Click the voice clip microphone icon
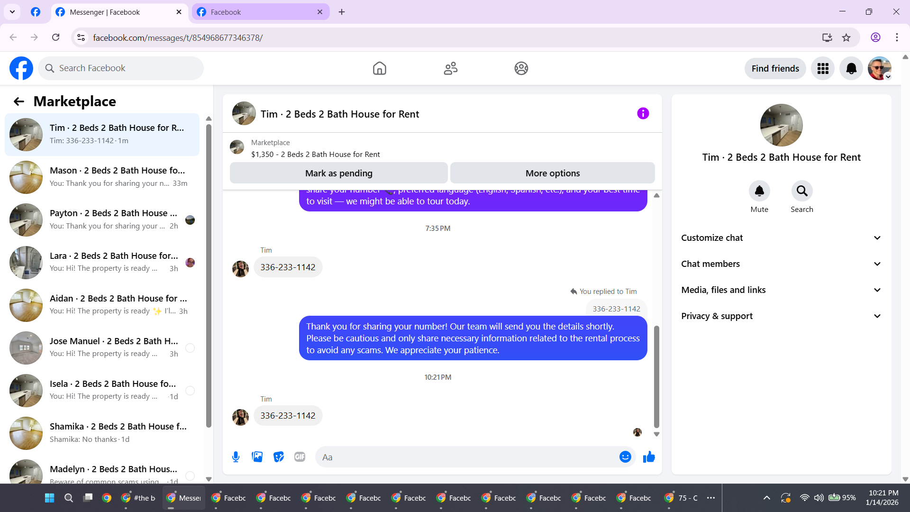Image resolution: width=910 pixels, height=512 pixels. point(236,457)
